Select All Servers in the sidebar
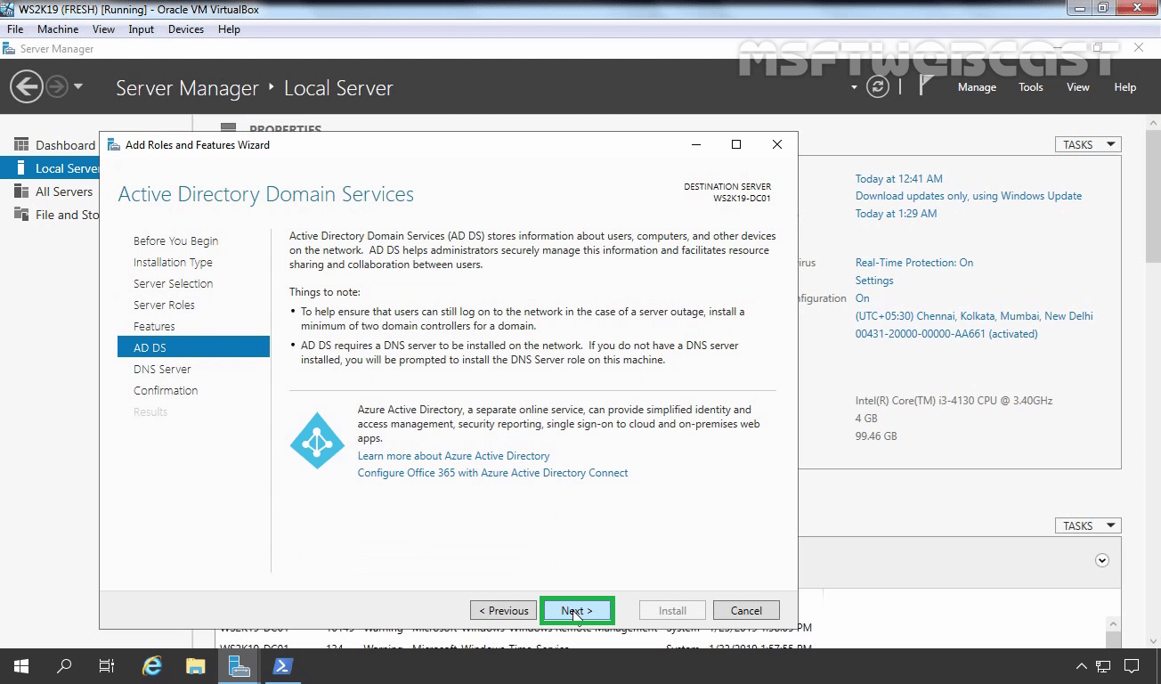The height and width of the screenshot is (684, 1161). [x=63, y=191]
